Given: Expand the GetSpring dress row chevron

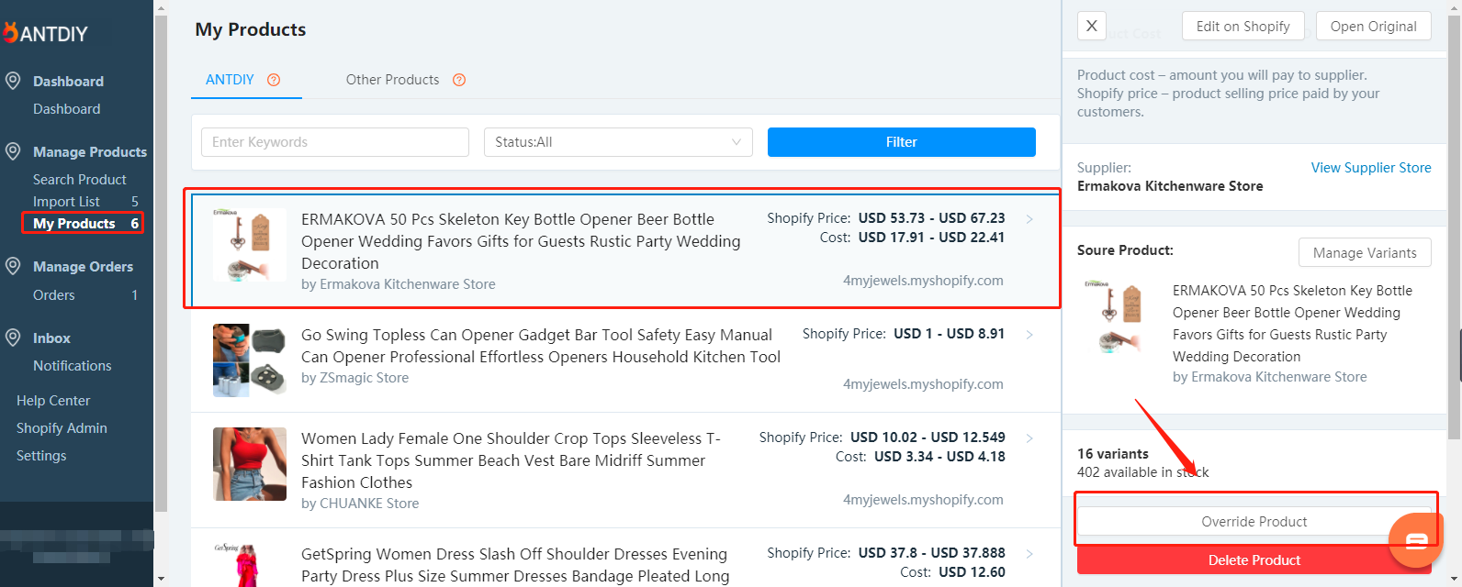Looking at the screenshot, I should [x=1029, y=554].
